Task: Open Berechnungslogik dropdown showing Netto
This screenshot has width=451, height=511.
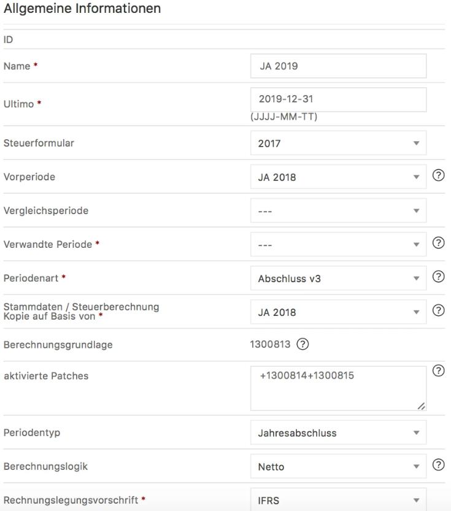Action: coord(338,466)
